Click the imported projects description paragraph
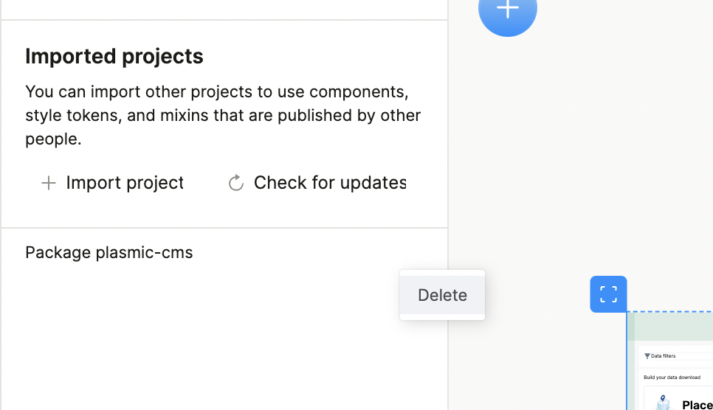Image resolution: width=713 pixels, height=410 pixels. (x=221, y=116)
